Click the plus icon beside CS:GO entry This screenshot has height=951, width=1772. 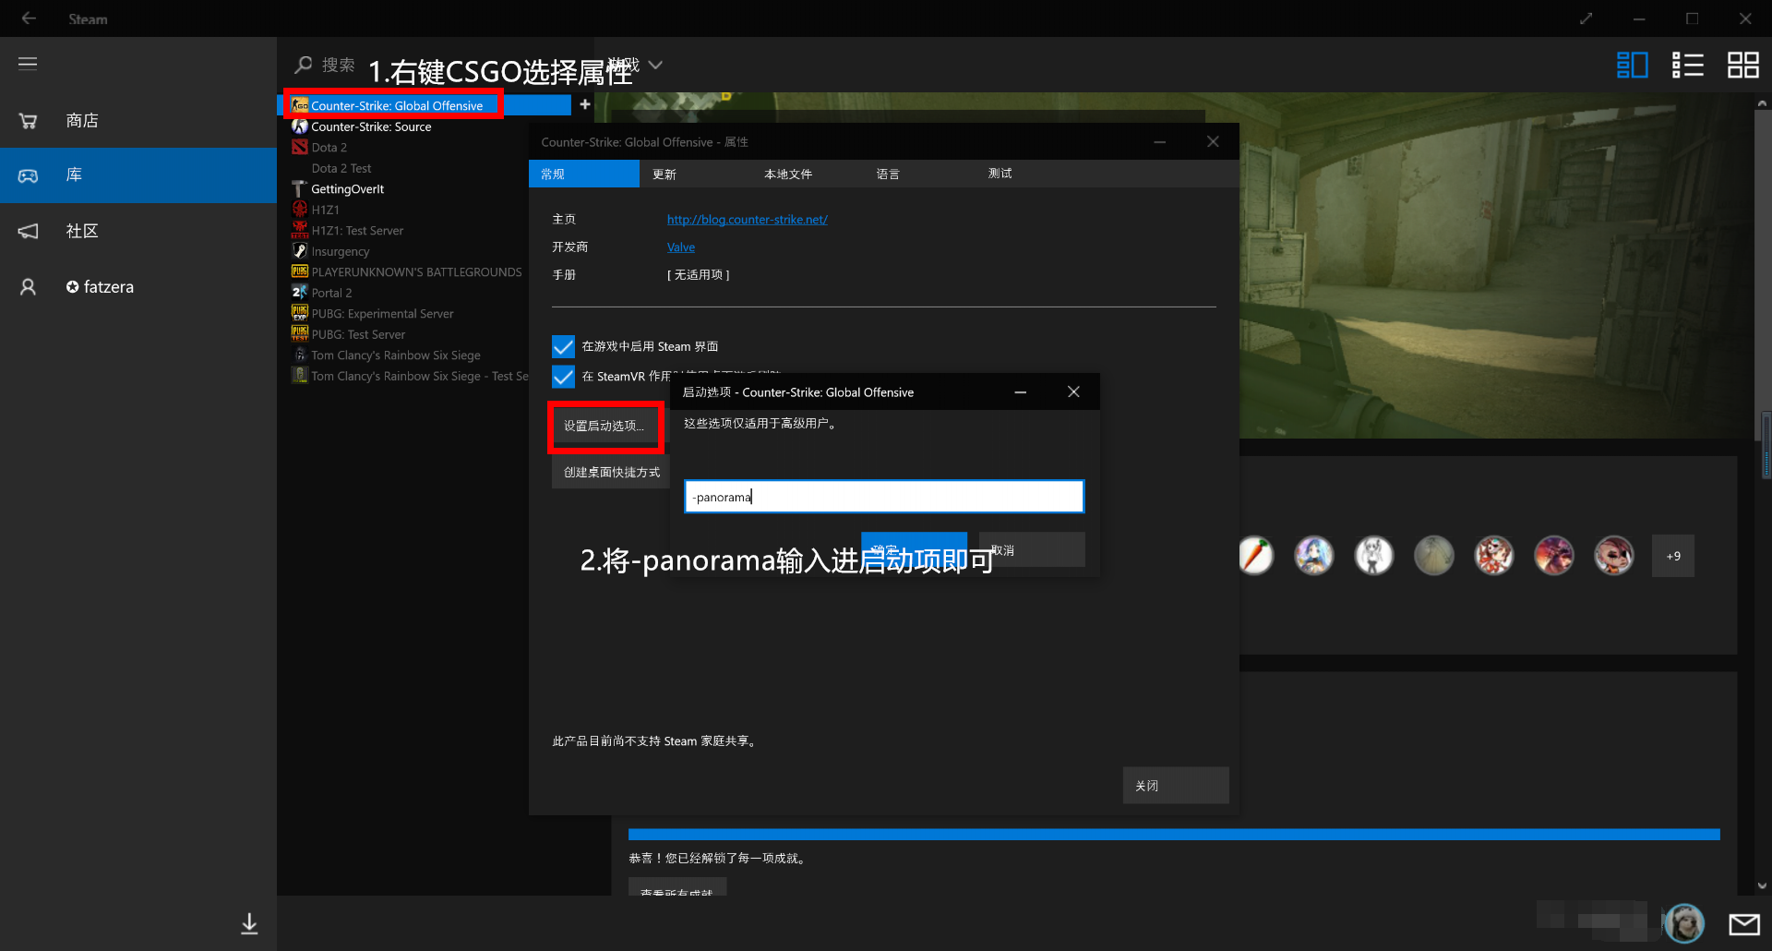point(584,104)
